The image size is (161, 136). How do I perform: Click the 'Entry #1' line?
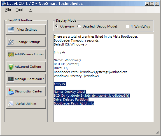tap(59, 52)
